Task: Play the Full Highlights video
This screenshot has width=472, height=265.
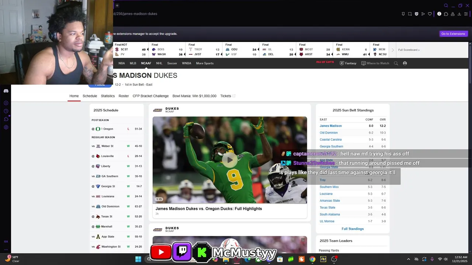Action: point(230,160)
